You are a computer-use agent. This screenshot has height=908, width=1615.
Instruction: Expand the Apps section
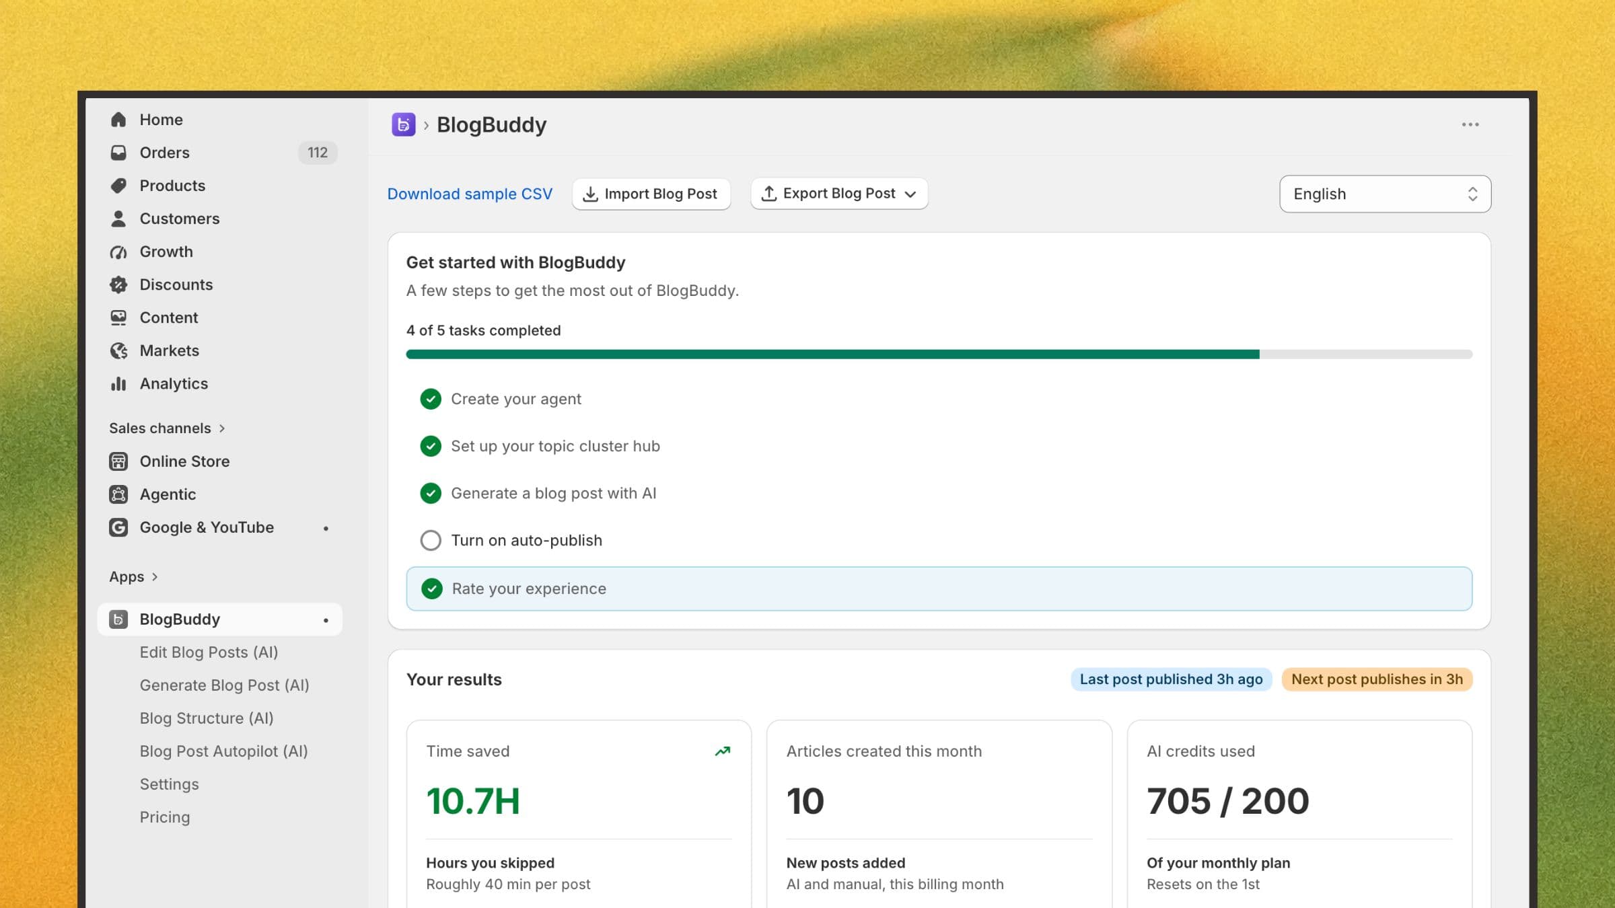point(133,577)
